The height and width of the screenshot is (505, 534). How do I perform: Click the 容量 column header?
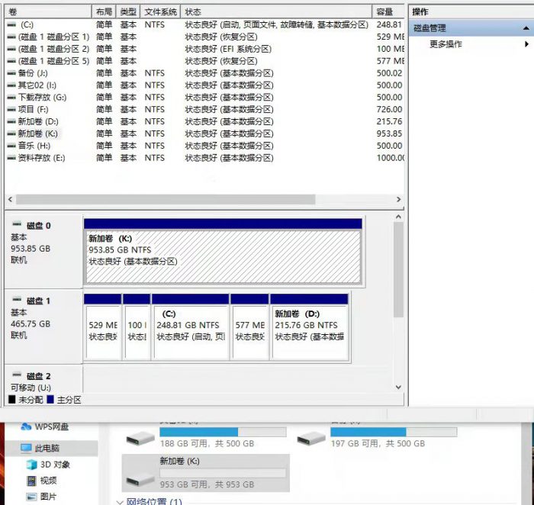point(388,12)
